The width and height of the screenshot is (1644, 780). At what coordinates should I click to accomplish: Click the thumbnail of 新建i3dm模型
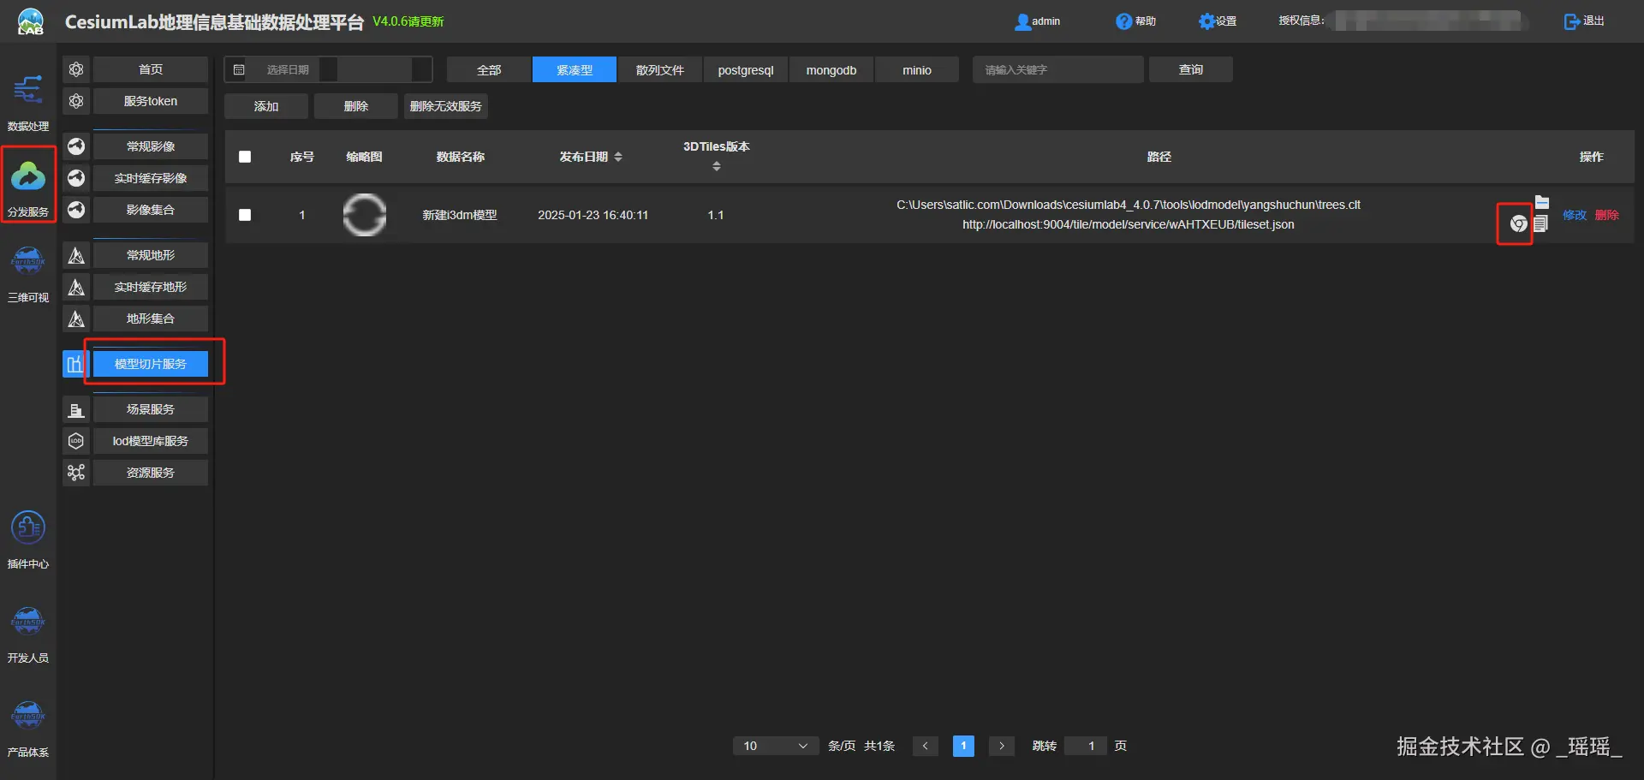click(x=365, y=215)
